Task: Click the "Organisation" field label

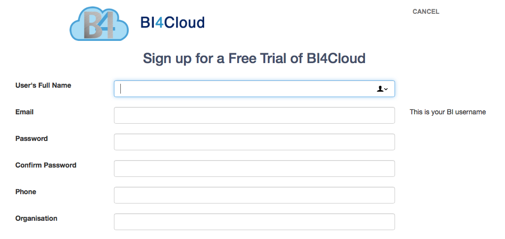Action: point(36,218)
